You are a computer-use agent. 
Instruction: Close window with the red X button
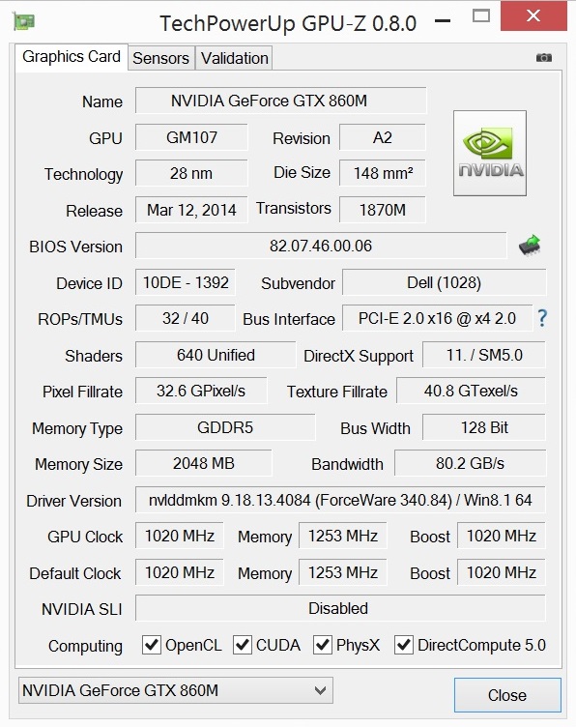coord(533,16)
